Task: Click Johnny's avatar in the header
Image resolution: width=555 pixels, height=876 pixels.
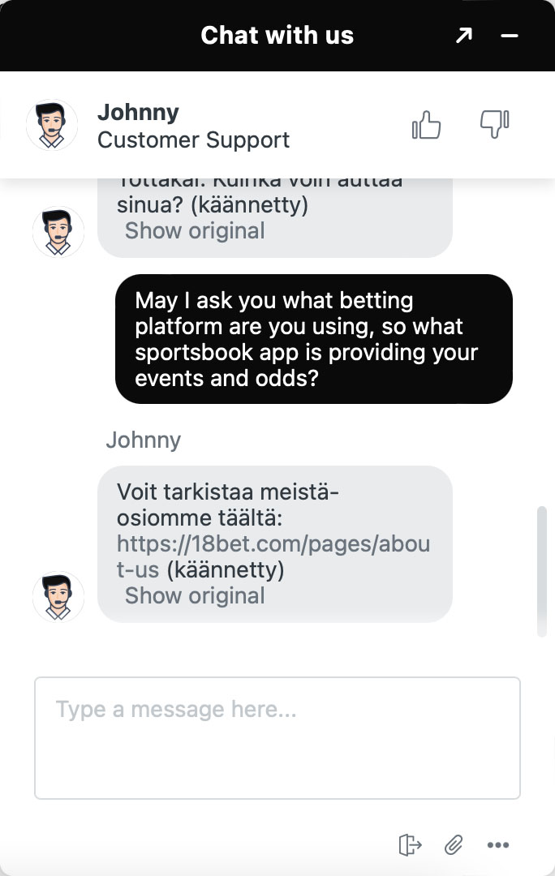Action: tap(51, 125)
